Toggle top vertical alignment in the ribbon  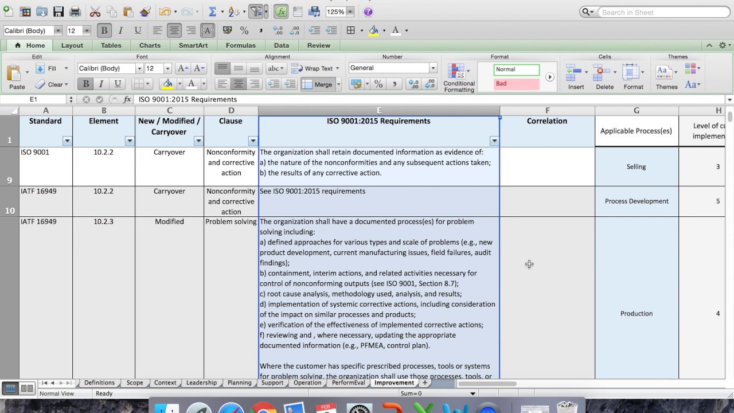coord(222,68)
